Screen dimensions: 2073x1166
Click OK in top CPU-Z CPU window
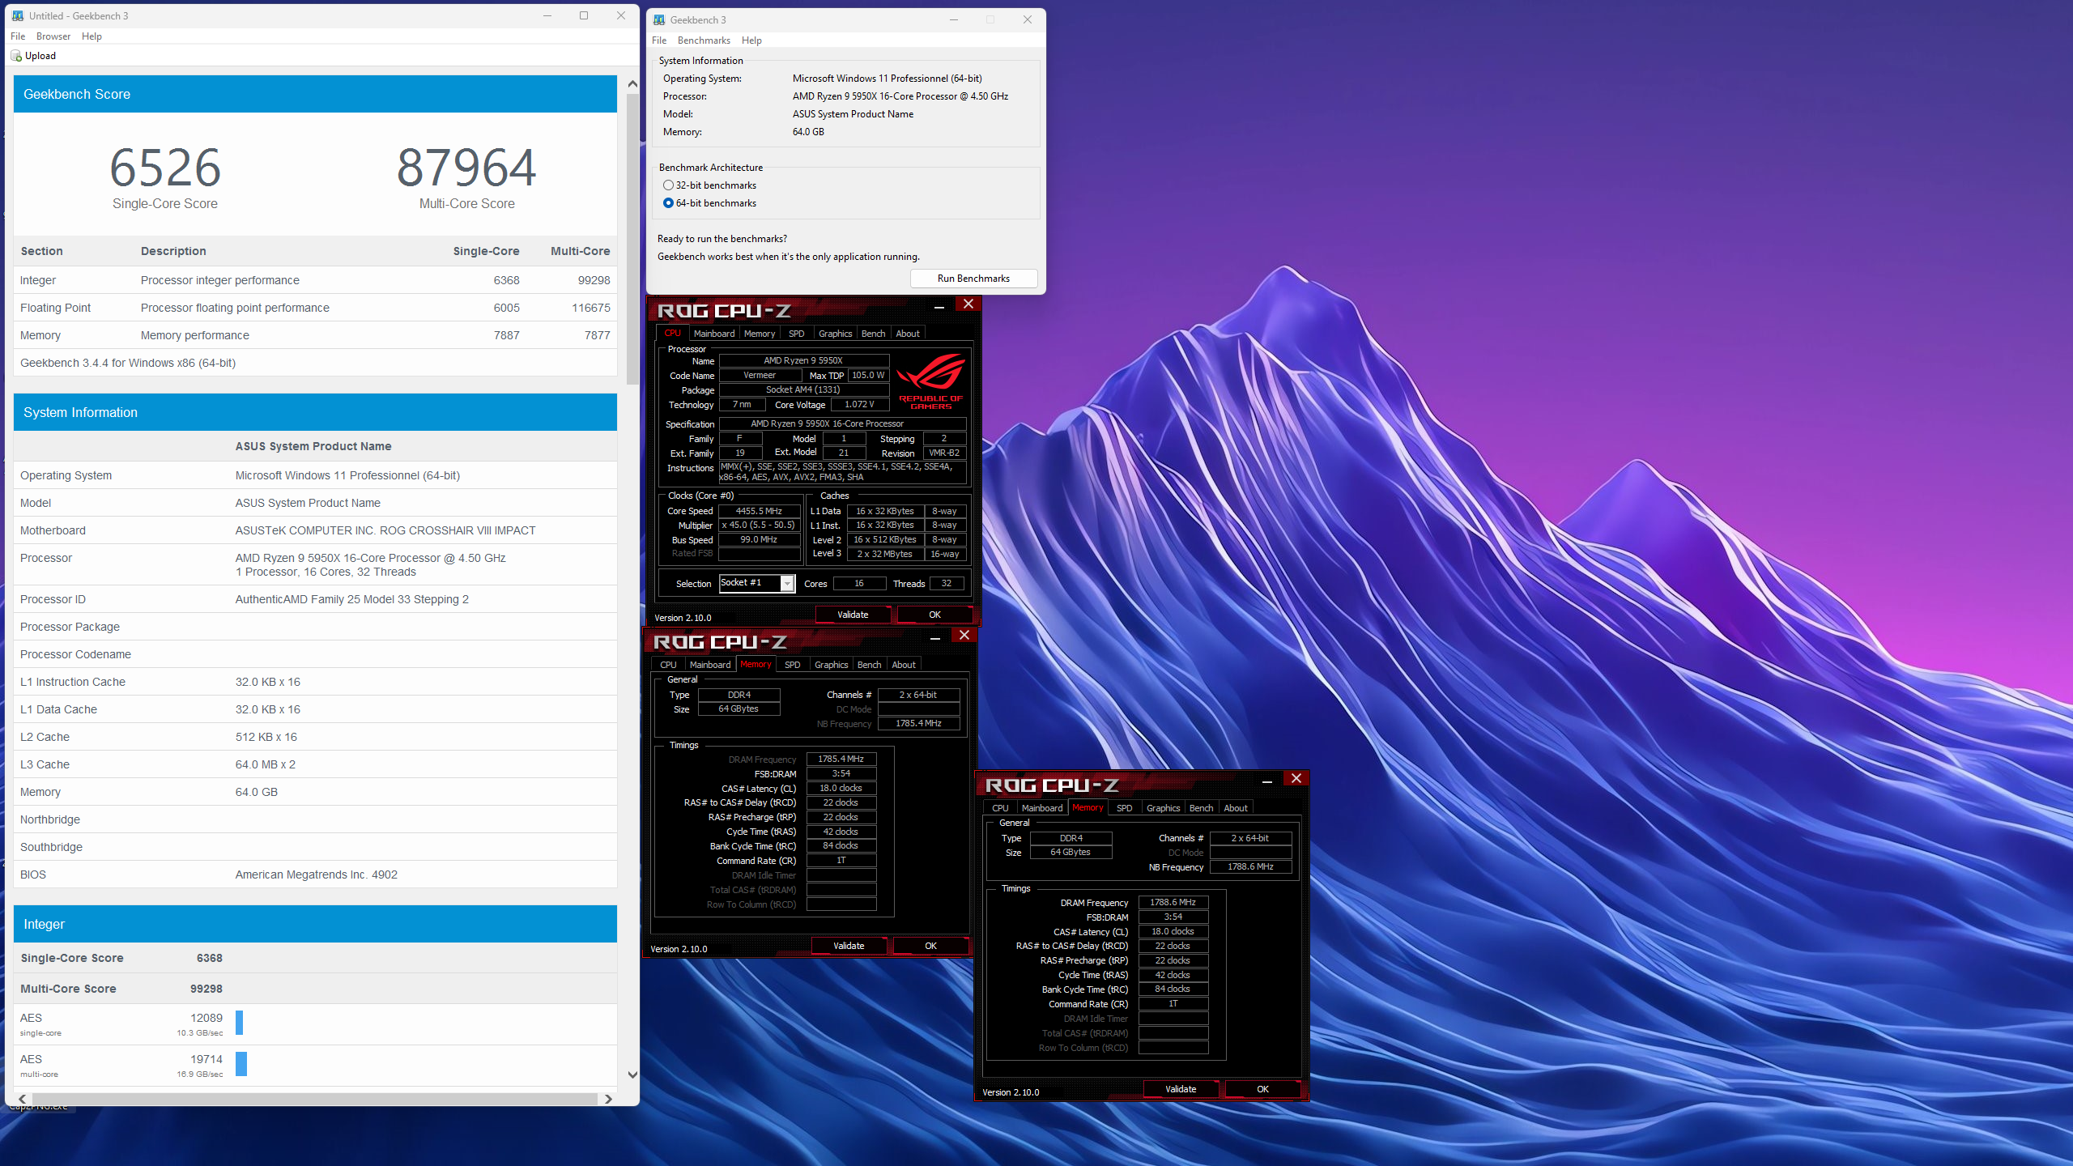(x=934, y=615)
